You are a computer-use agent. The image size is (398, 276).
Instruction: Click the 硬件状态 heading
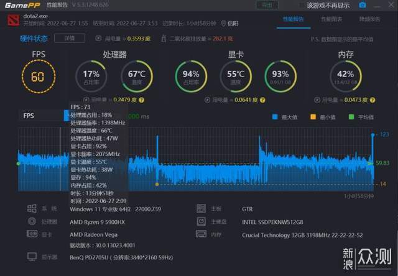pyautogui.click(x=34, y=39)
